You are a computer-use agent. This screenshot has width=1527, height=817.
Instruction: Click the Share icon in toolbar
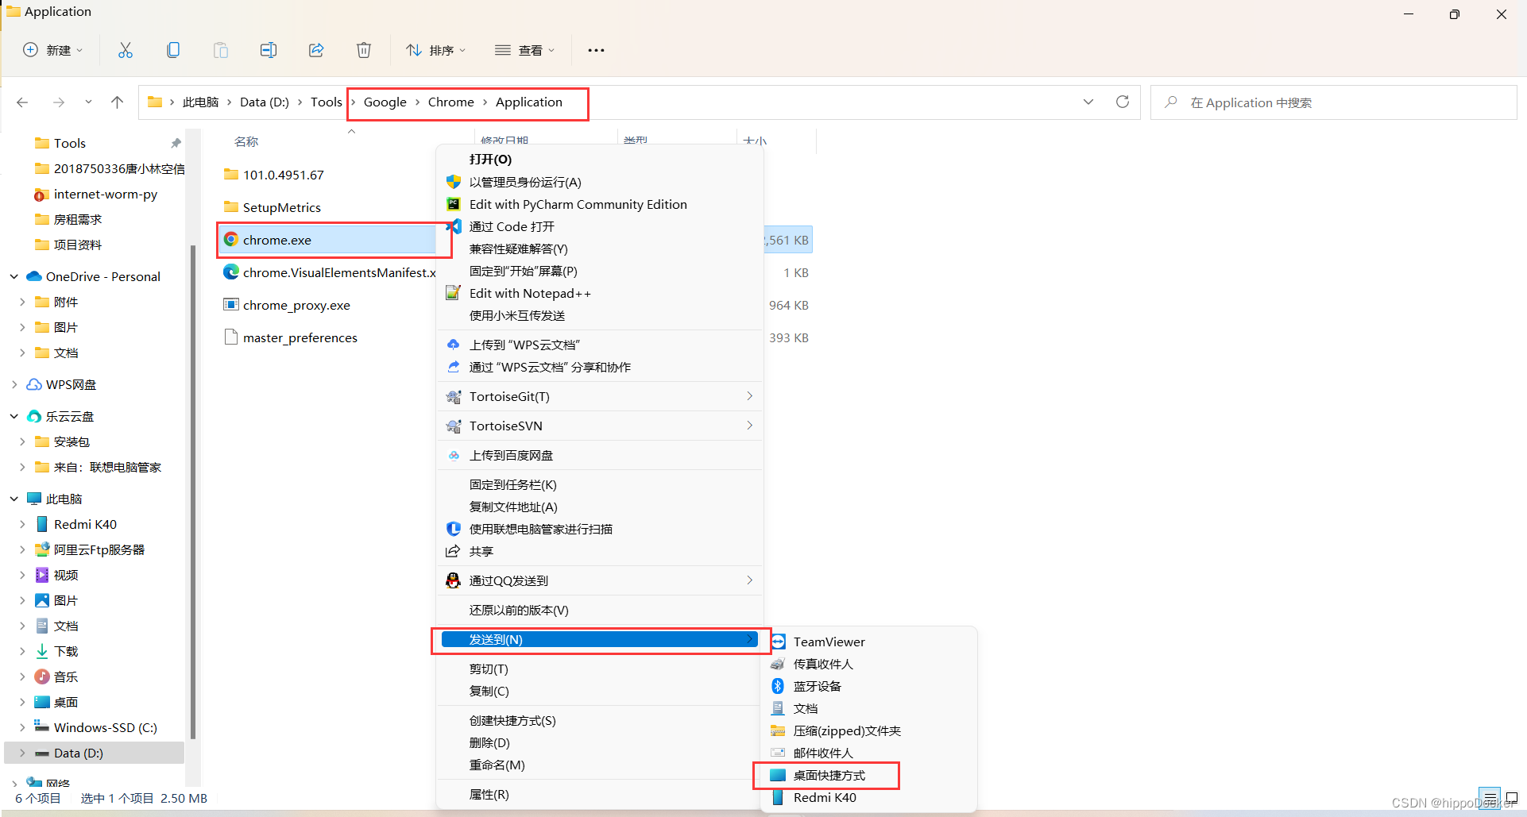coord(316,50)
